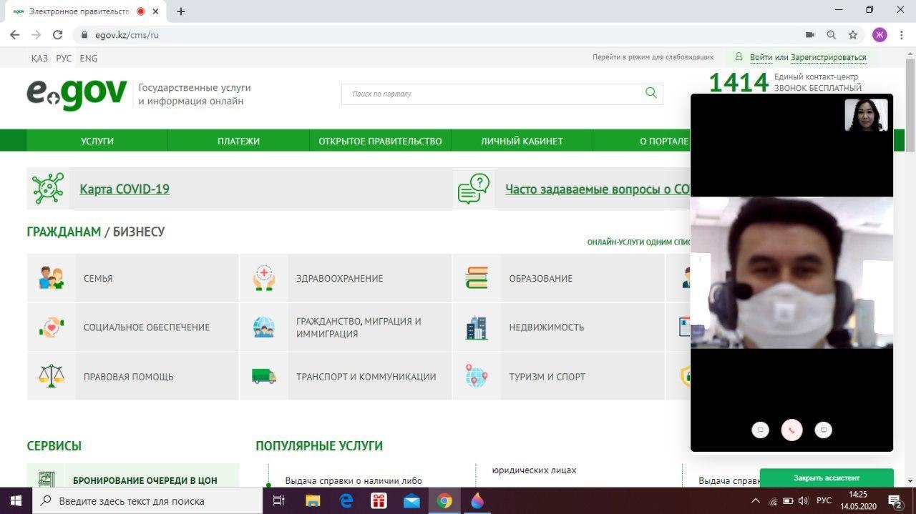
Task: Click the green search magnifier icon
Action: (x=650, y=93)
